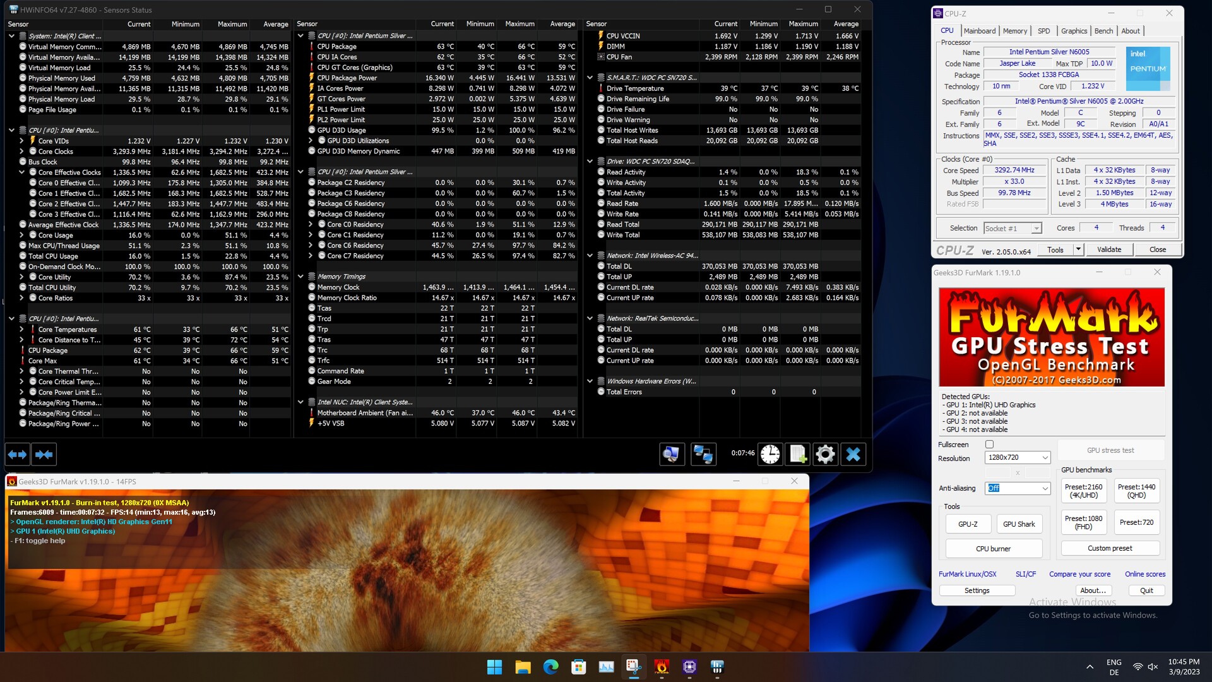Open File Explorer from taskbar
The height and width of the screenshot is (682, 1212).
[x=523, y=667]
